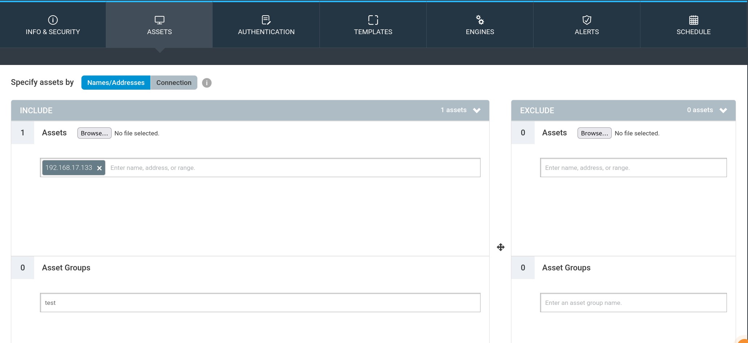The width and height of the screenshot is (748, 343).
Task: Browse for an include assets file
Action: 94,133
